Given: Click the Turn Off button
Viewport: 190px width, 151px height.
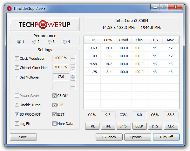Looking at the screenshot, I should (166, 137).
